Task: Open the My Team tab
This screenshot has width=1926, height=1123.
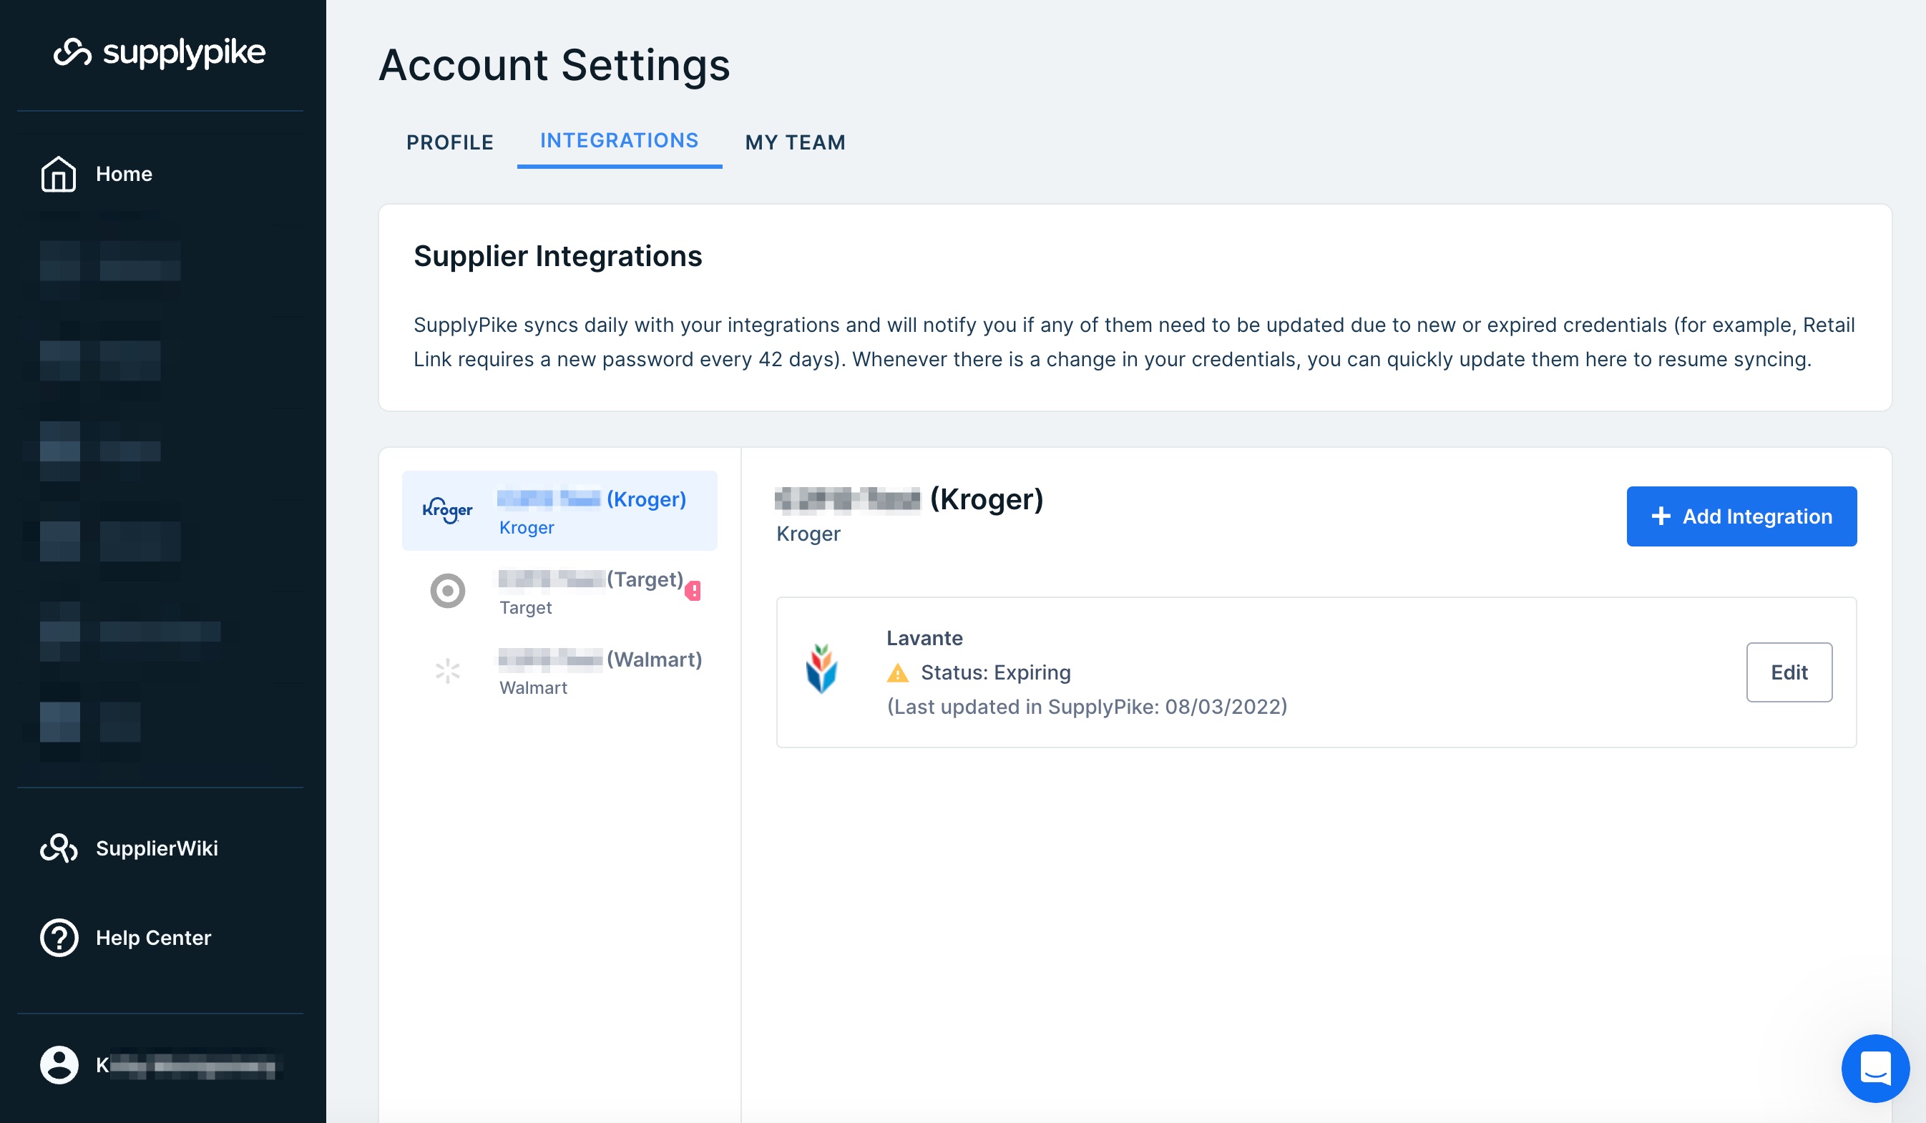Action: coord(795,142)
